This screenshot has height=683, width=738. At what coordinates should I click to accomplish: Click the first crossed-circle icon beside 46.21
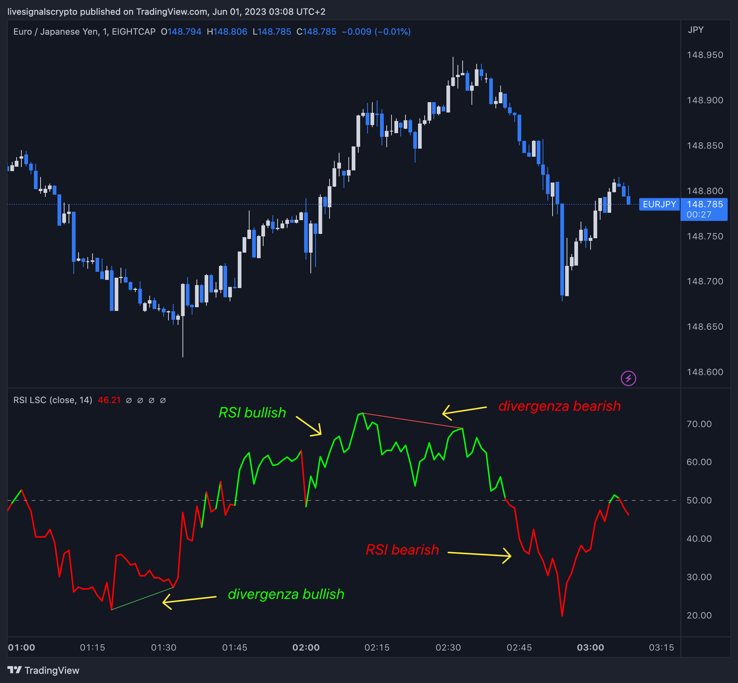(x=129, y=401)
